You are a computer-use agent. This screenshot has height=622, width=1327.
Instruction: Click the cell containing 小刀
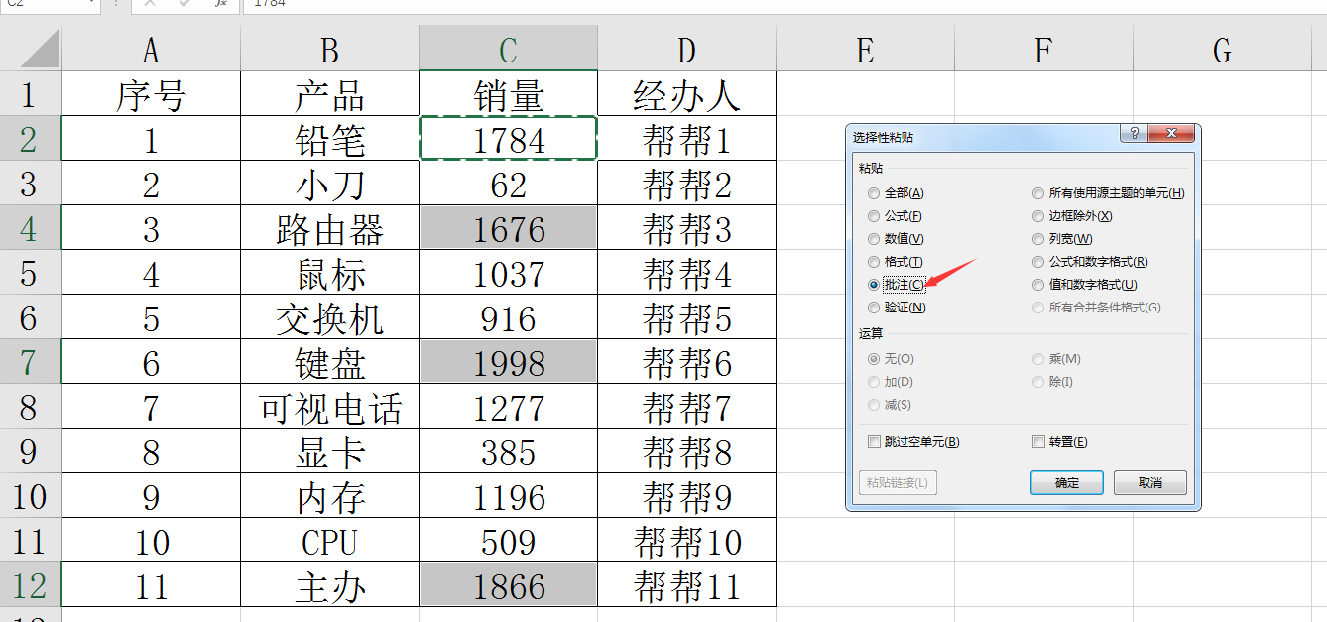point(329,183)
